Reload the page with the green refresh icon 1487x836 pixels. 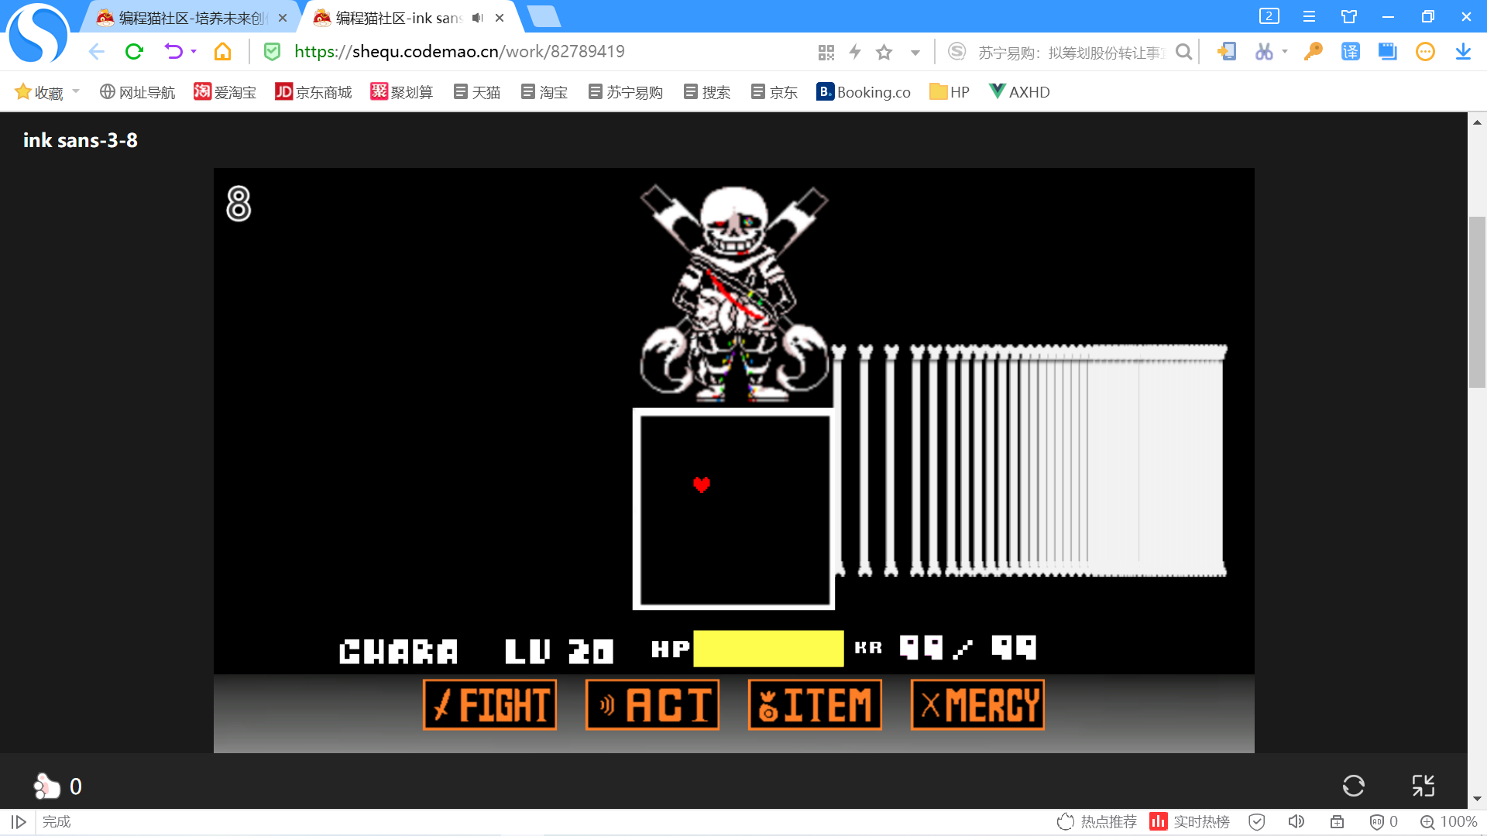pyautogui.click(x=135, y=52)
